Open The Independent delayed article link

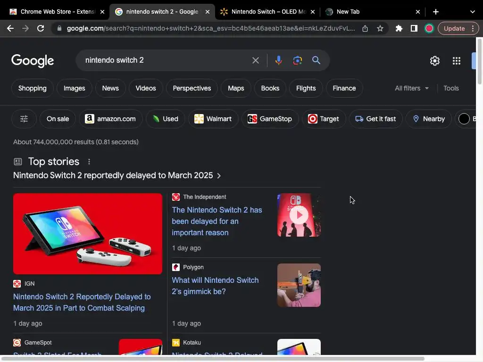point(217,222)
